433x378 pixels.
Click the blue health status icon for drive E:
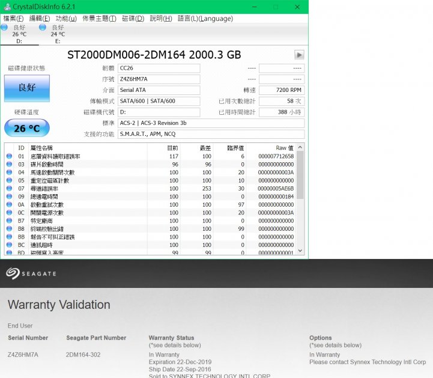tap(43, 28)
